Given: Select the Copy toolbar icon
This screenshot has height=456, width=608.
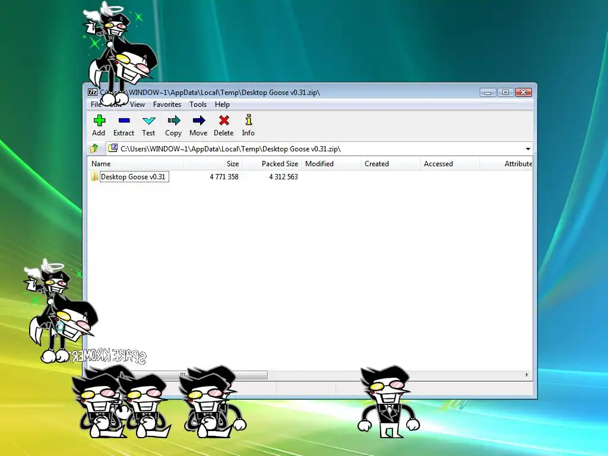Looking at the screenshot, I should 174,121.
